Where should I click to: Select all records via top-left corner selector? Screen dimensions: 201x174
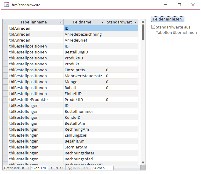pyautogui.click(x=5, y=22)
